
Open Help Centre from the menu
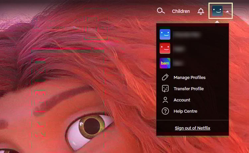pos(185,111)
